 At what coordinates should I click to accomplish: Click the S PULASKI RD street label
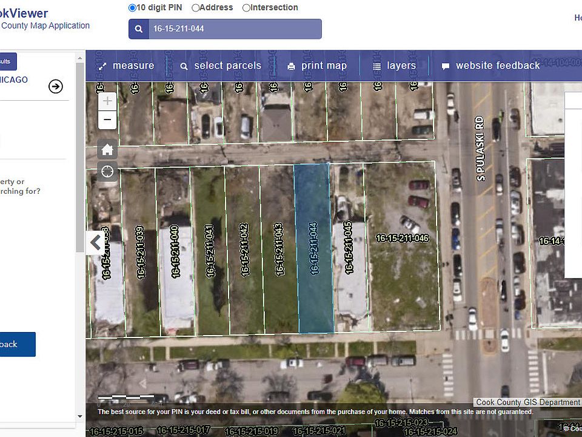coord(480,149)
